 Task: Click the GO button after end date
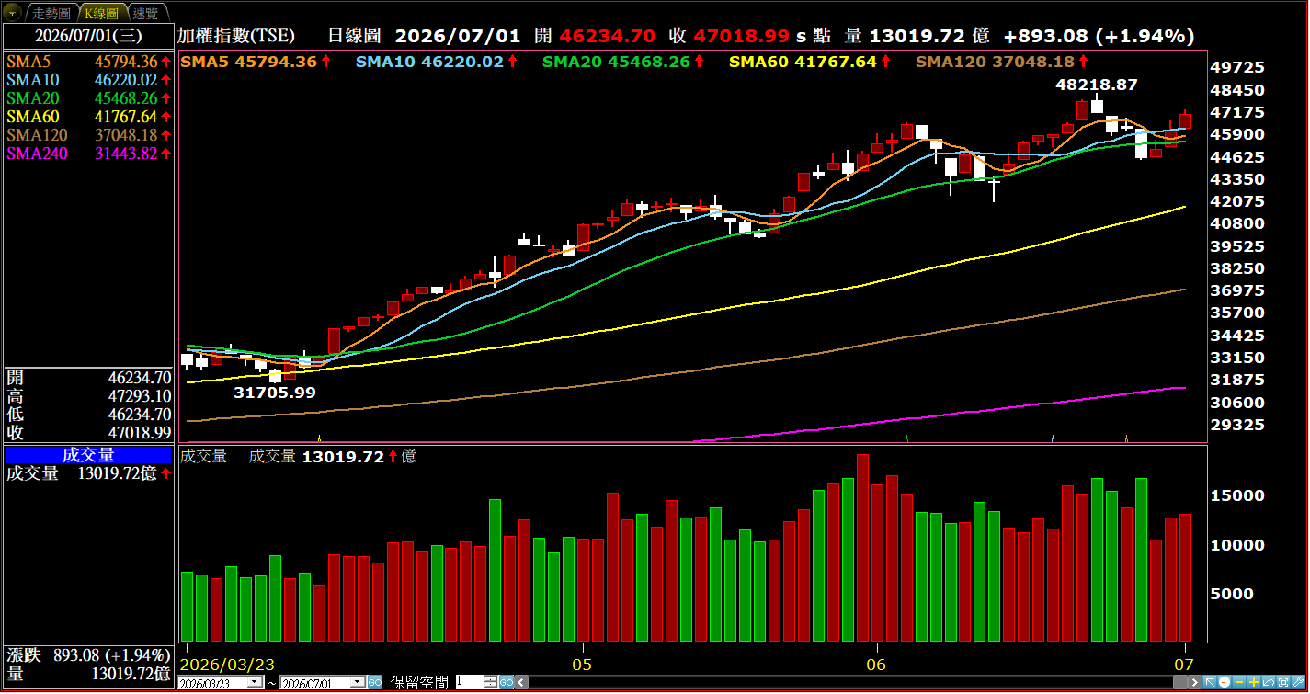click(x=375, y=682)
